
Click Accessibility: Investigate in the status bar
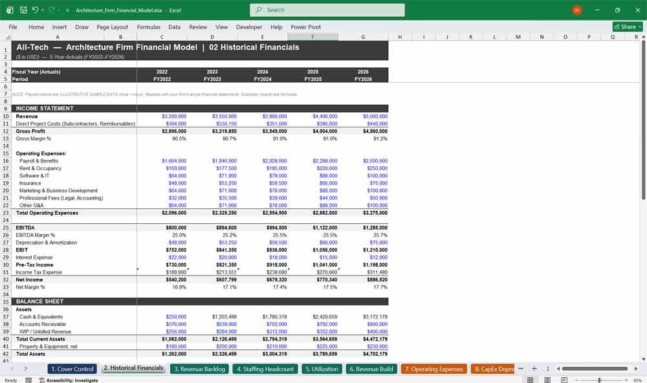[x=69, y=380]
